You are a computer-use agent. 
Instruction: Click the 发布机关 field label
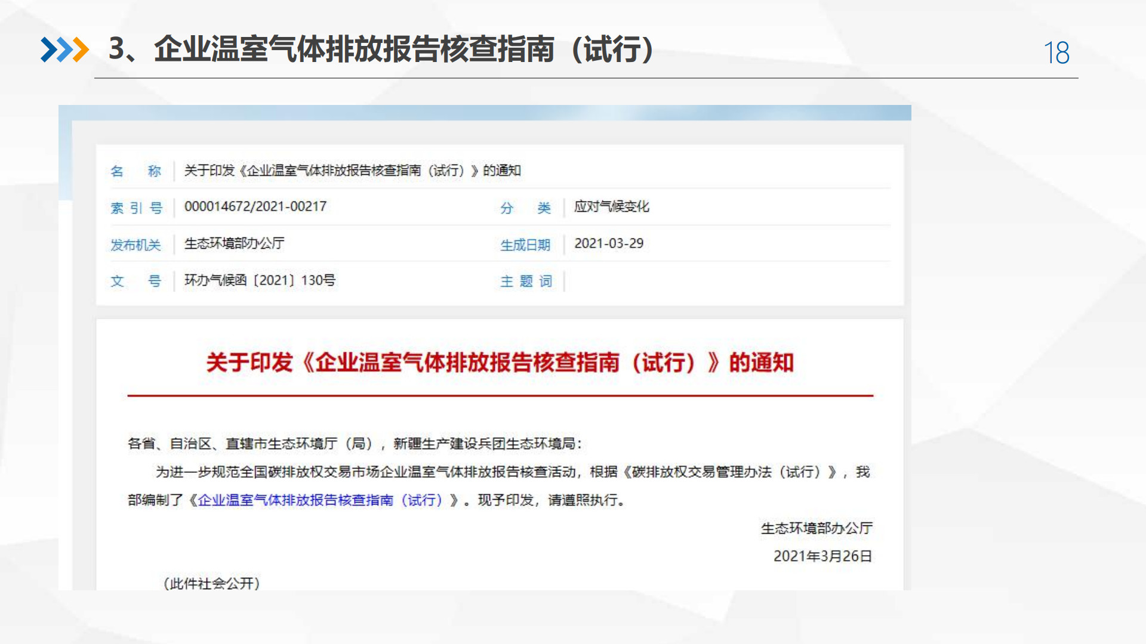[136, 244]
